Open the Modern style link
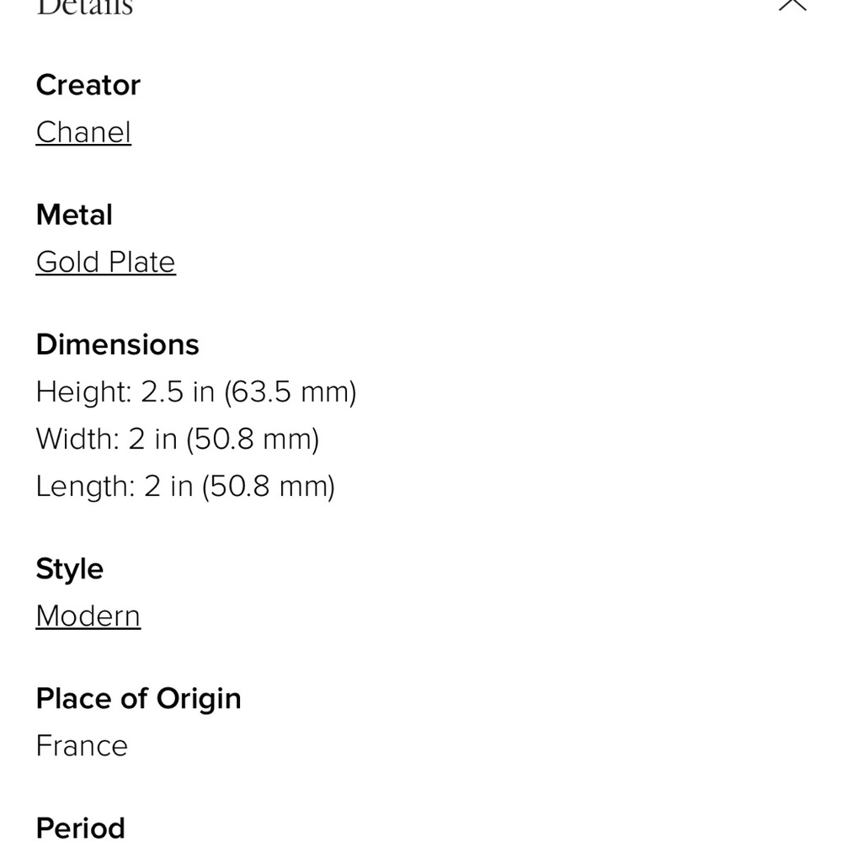This screenshot has height=842, width=842. pyautogui.click(x=88, y=616)
